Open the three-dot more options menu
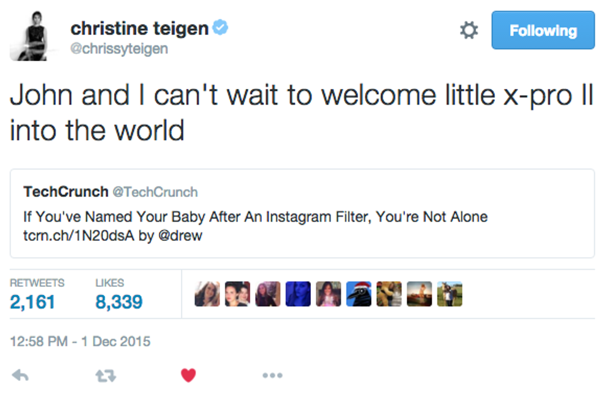This screenshot has width=601, height=393. [x=272, y=375]
